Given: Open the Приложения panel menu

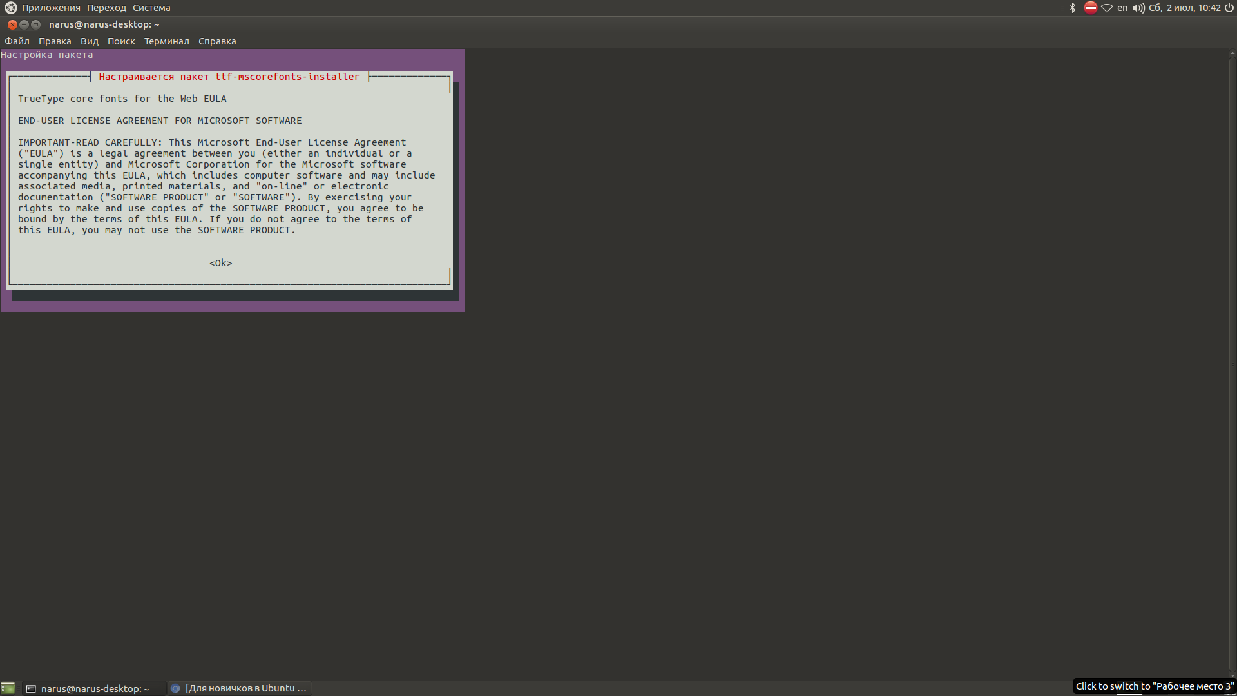Looking at the screenshot, I should click(x=51, y=8).
